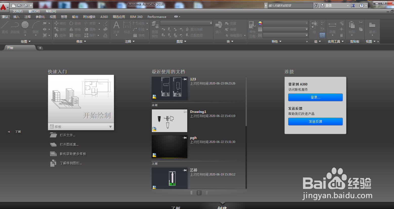Click the 开始绘制 start drawing tile
Viewport: 394px width, 209px height.
coord(81,99)
